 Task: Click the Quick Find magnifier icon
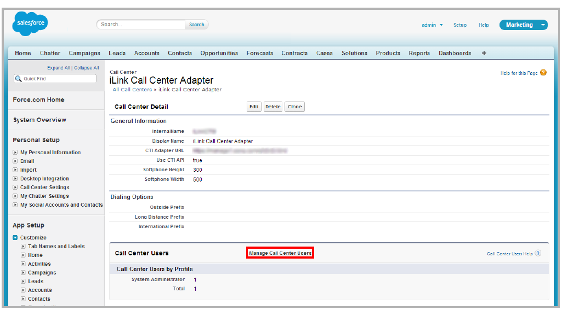coord(18,79)
